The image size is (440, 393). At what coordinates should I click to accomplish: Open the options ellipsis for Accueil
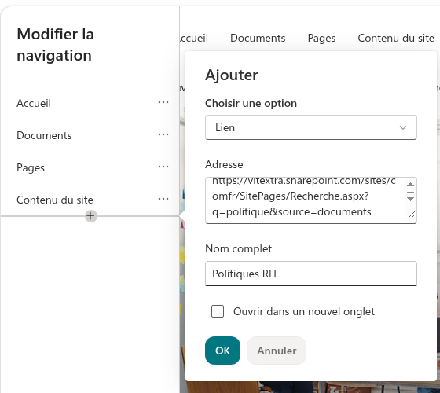(163, 102)
